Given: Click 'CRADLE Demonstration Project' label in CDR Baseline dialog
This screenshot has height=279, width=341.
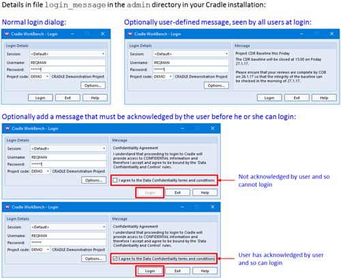Looking at the screenshot, I should click(201, 76).
